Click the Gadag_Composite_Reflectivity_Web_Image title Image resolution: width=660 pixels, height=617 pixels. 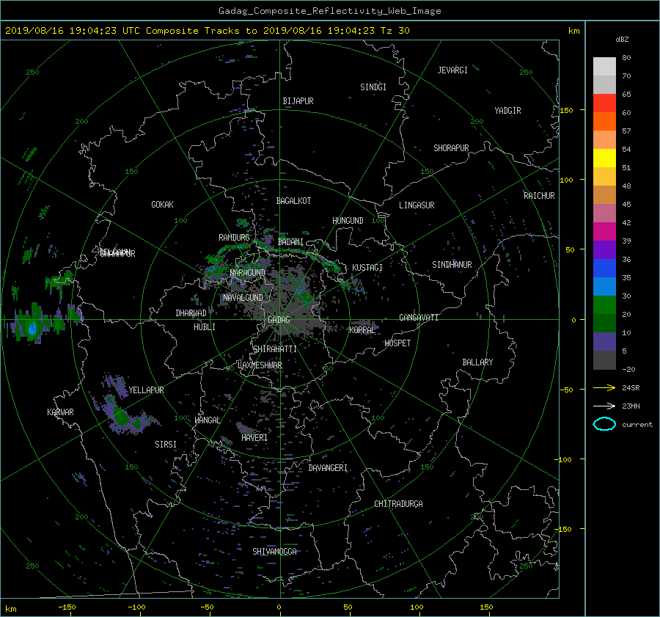tap(329, 11)
